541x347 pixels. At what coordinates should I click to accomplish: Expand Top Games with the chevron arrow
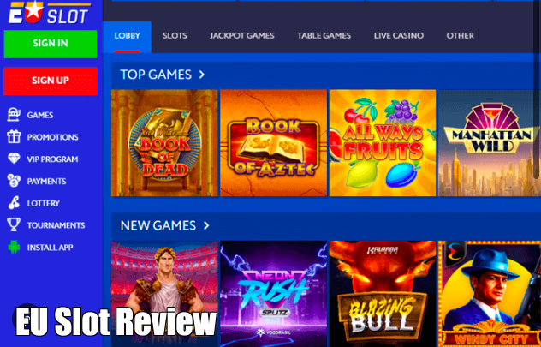click(202, 75)
